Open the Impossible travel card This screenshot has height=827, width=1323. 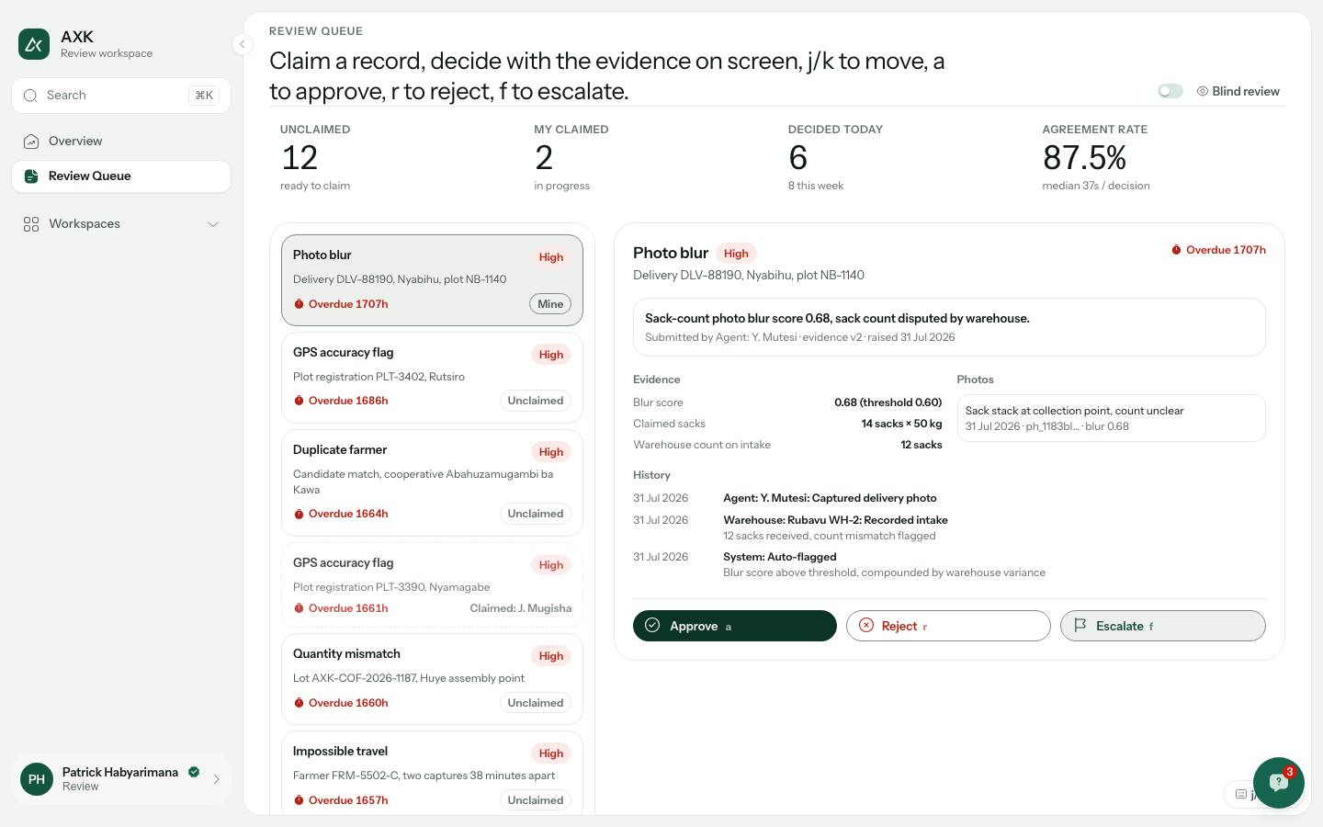point(432,774)
